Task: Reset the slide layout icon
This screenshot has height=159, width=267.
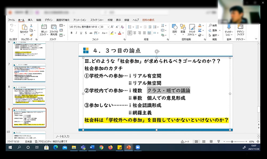Action: pyautogui.click(x=61, y=30)
